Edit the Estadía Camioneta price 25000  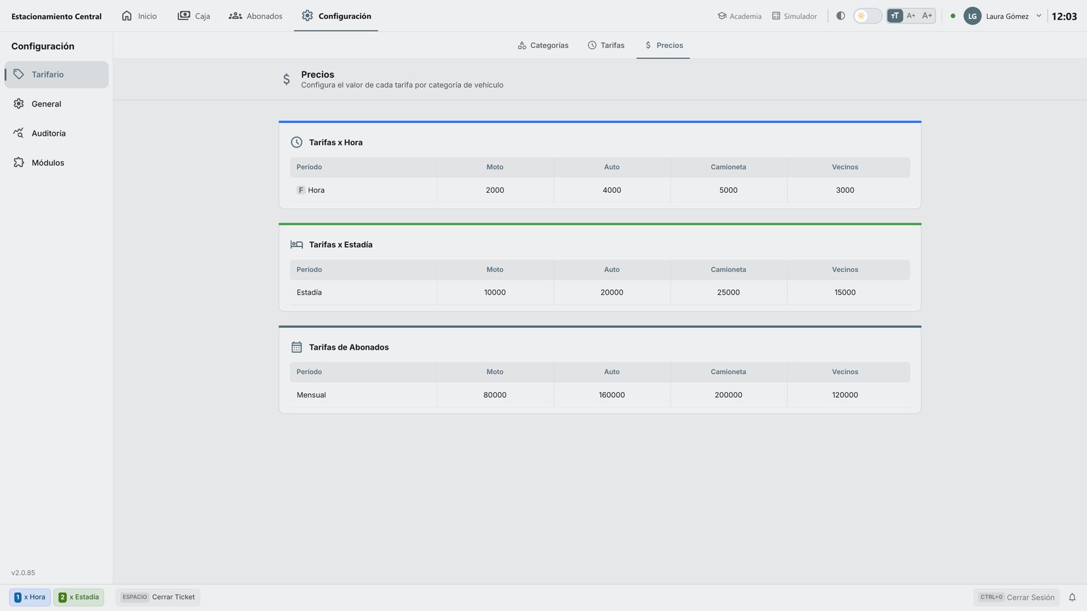[728, 293]
